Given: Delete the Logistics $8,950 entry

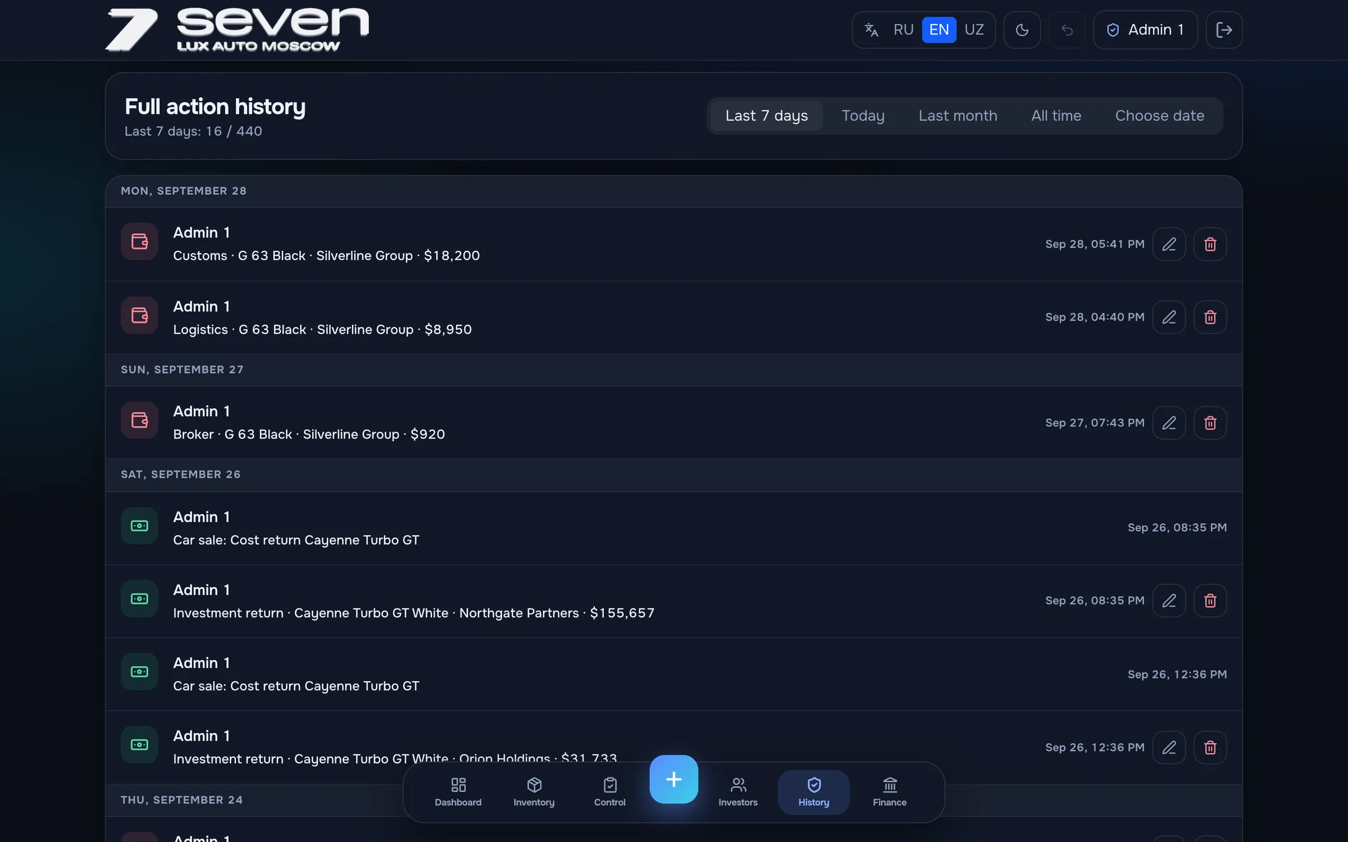Looking at the screenshot, I should (x=1210, y=317).
